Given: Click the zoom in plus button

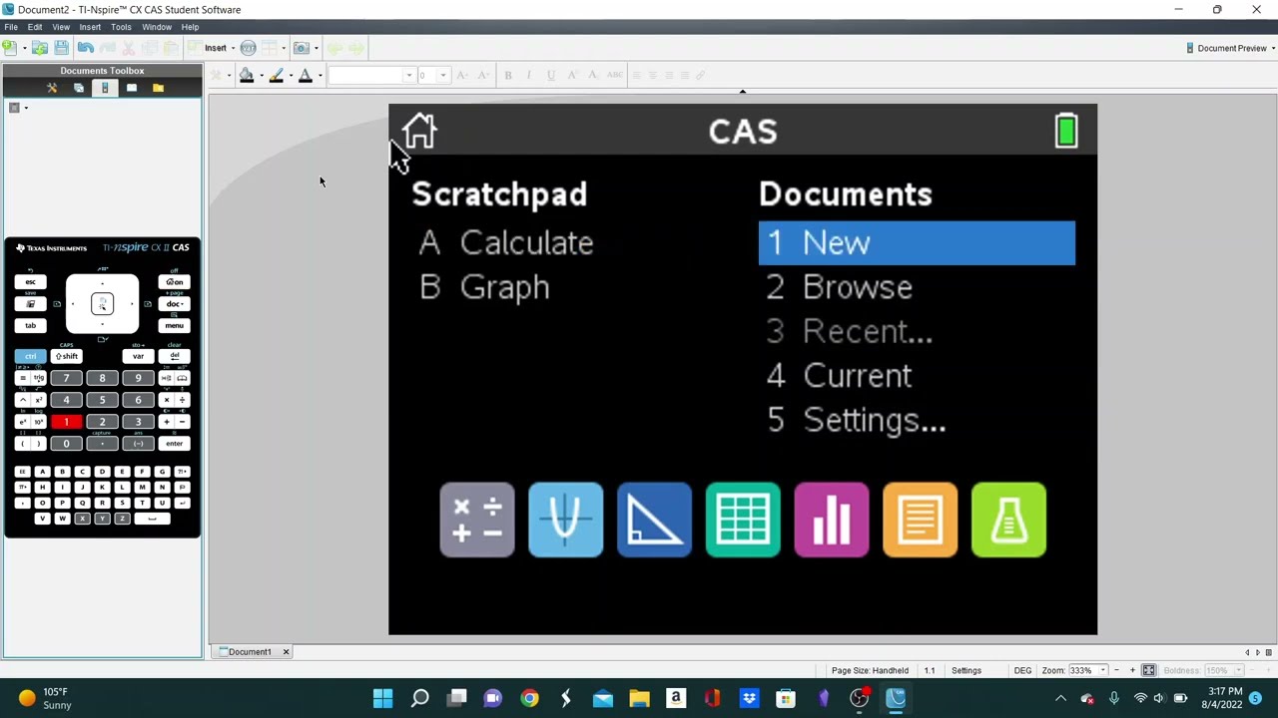Looking at the screenshot, I should (x=1132, y=670).
